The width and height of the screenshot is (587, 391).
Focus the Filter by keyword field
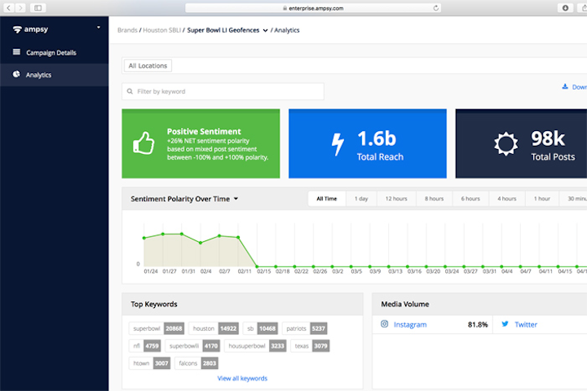[x=223, y=91]
